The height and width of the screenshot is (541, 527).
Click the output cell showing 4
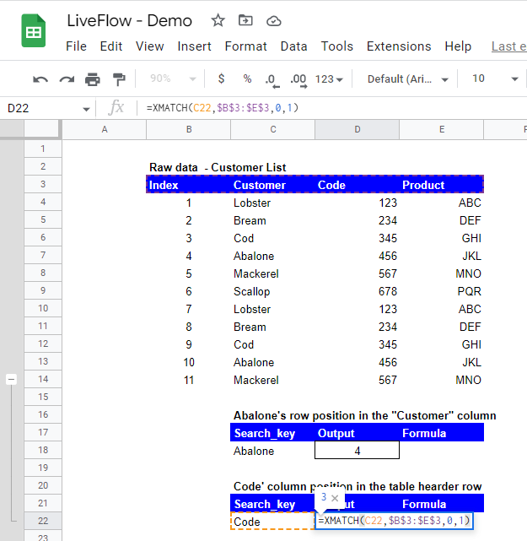(x=357, y=451)
